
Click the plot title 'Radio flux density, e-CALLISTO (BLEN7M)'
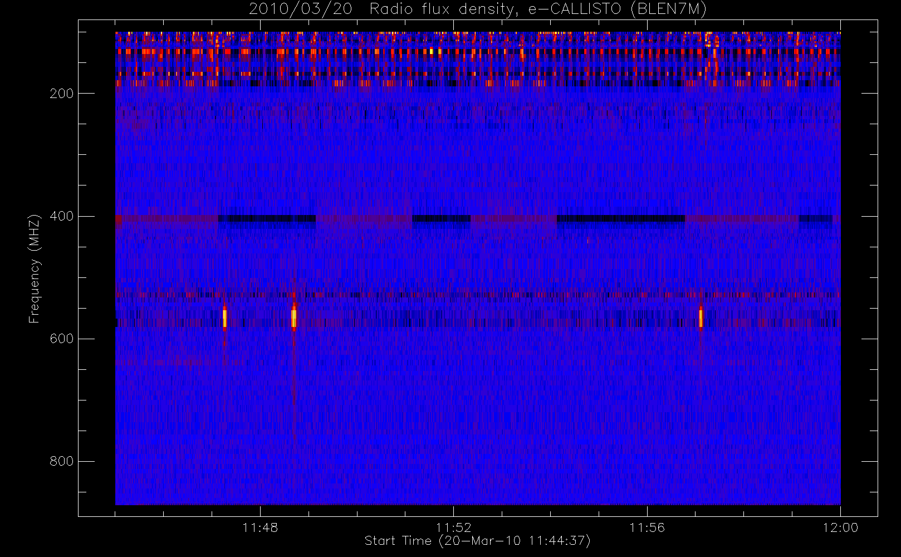pos(538,9)
